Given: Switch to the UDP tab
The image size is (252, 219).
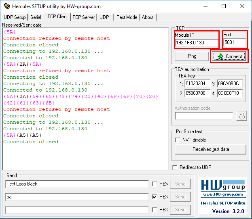Looking at the screenshot, I should [x=104, y=17].
